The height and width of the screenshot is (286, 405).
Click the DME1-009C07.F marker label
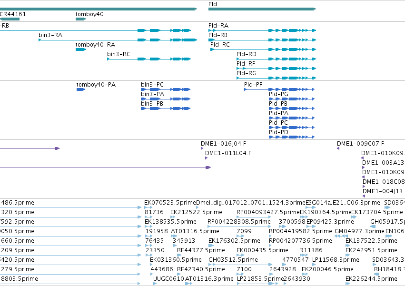[360, 144]
